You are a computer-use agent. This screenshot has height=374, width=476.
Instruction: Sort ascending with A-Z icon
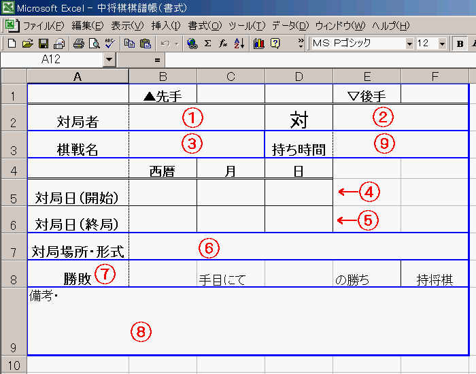[x=239, y=44]
